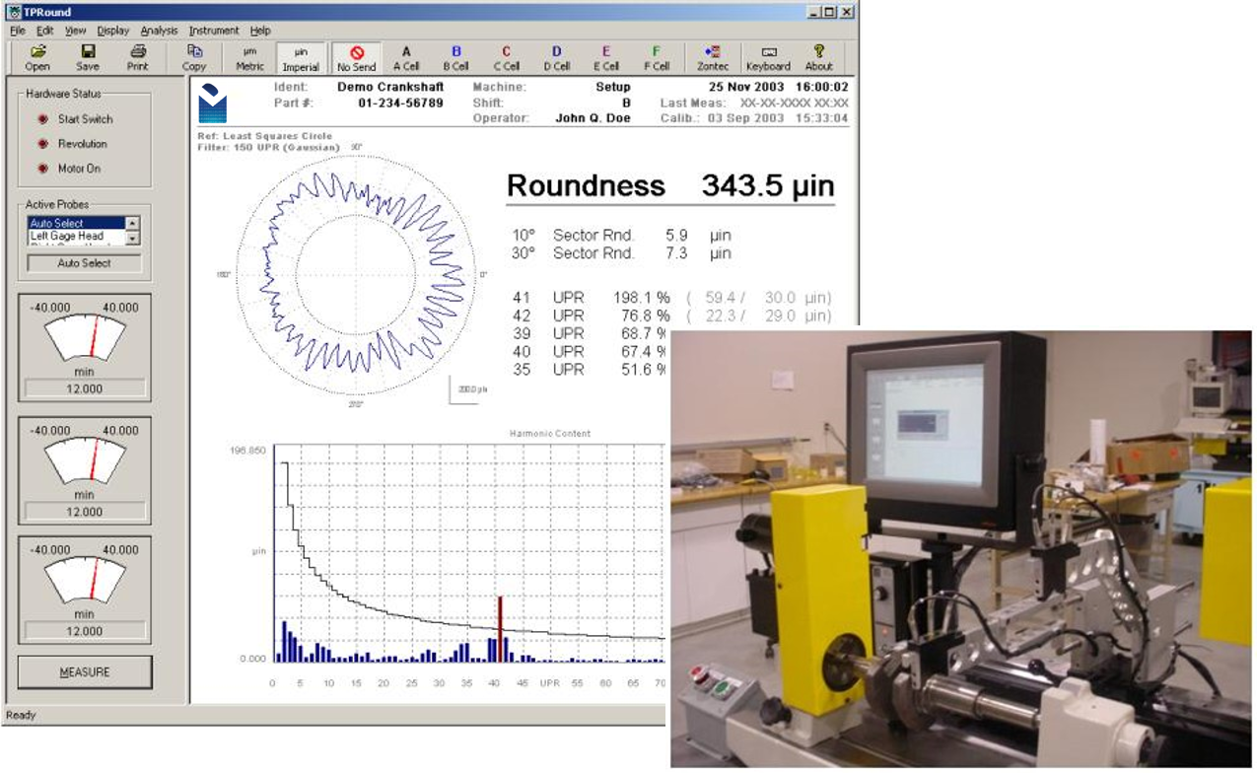1257x773 pixels.
Task: Open the Analysis menu
Action: pos(159,31)
